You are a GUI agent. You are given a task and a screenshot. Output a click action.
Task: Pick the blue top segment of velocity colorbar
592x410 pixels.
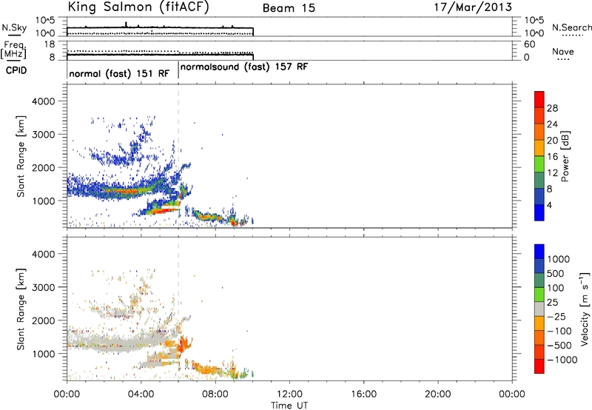pos(539,252)
